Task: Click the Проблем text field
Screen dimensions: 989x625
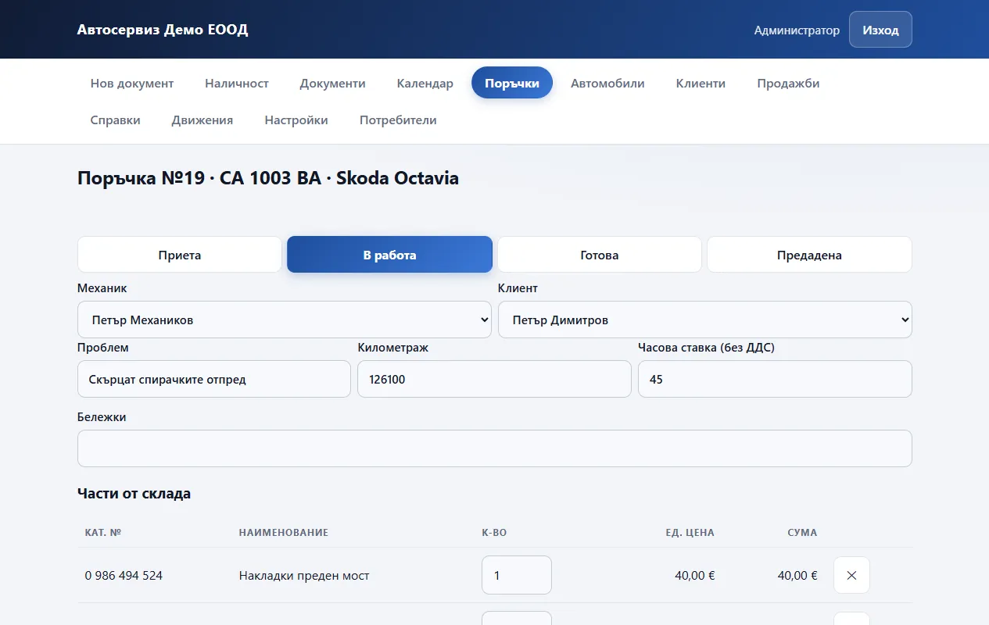Action: 214,379
